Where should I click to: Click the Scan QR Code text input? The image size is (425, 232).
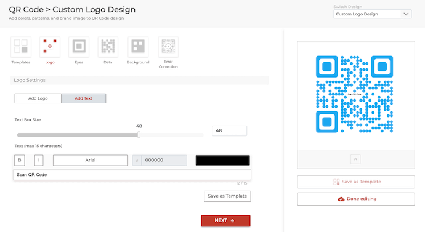(x=132, y=175)
